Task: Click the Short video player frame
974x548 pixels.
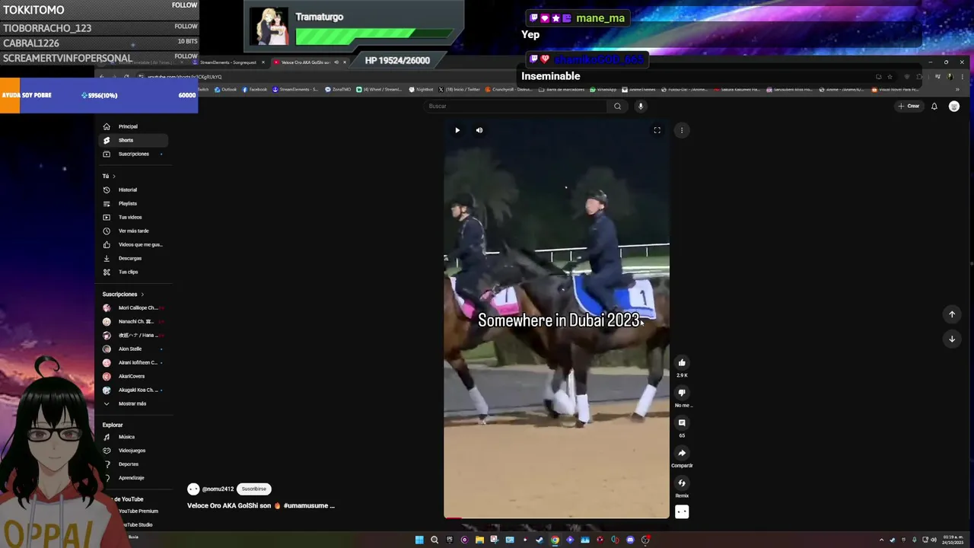Action: pyautogui.click(x=557, y=320)
